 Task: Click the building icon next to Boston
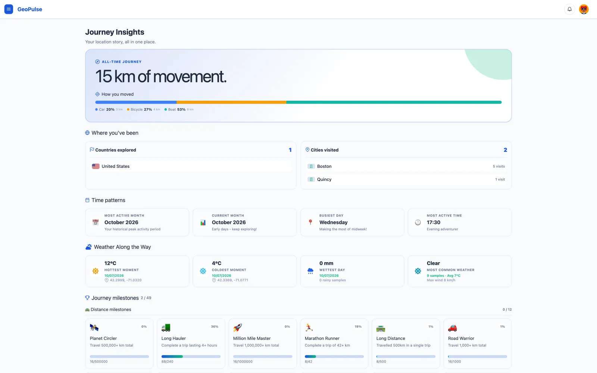[x=311, y=166]
